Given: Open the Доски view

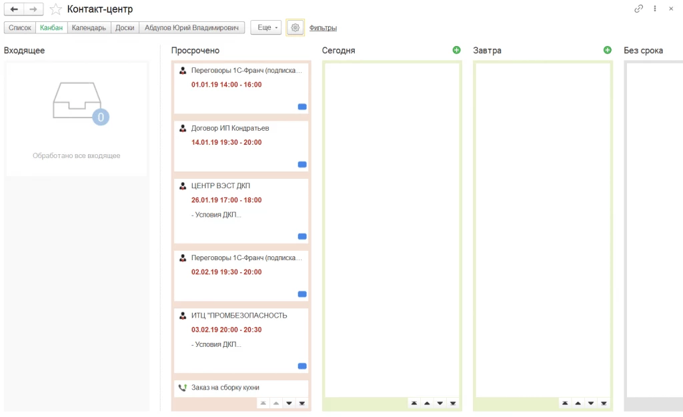Looking at the screenshot, I should (125, 27).
